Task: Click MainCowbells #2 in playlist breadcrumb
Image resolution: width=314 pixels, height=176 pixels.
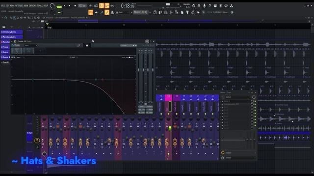Action: coord(79,18)
